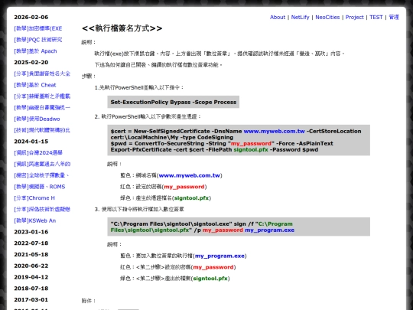
Task: Collapse the 2024-01-15 date group
Action: coord(31,142)
